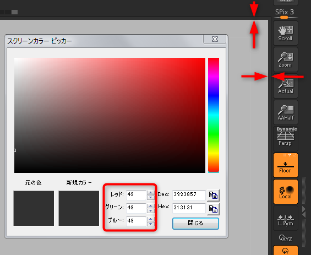
Task: Decrease the Green value with down arrow
Action: 150,210
